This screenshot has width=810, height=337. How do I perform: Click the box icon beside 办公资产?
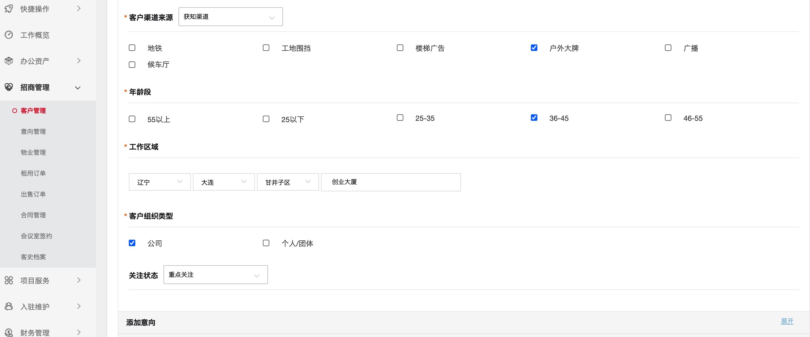click(x=9, y=61)
